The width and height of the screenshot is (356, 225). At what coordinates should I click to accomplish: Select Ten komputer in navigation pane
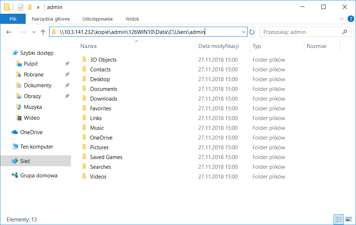click(x=37, y=147)
